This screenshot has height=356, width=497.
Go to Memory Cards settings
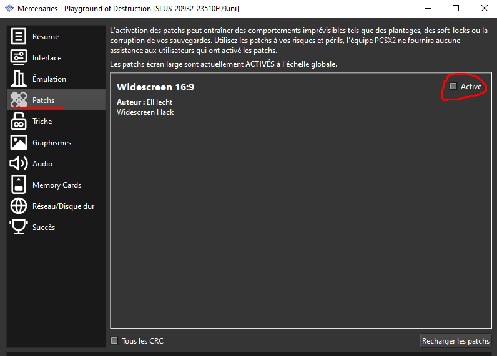[x=56, y=185]
